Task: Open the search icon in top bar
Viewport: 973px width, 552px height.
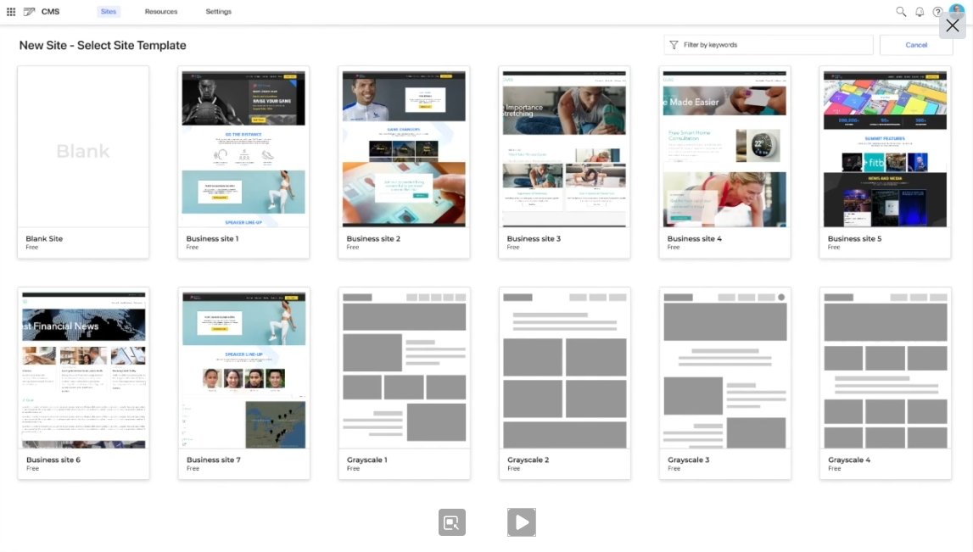Action: [x=901, y=12]
